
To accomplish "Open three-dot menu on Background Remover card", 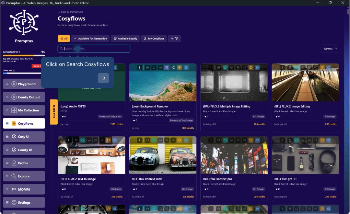I will coord(139,67).
